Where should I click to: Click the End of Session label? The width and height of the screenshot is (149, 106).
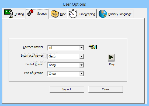click(x=34, y=73)
